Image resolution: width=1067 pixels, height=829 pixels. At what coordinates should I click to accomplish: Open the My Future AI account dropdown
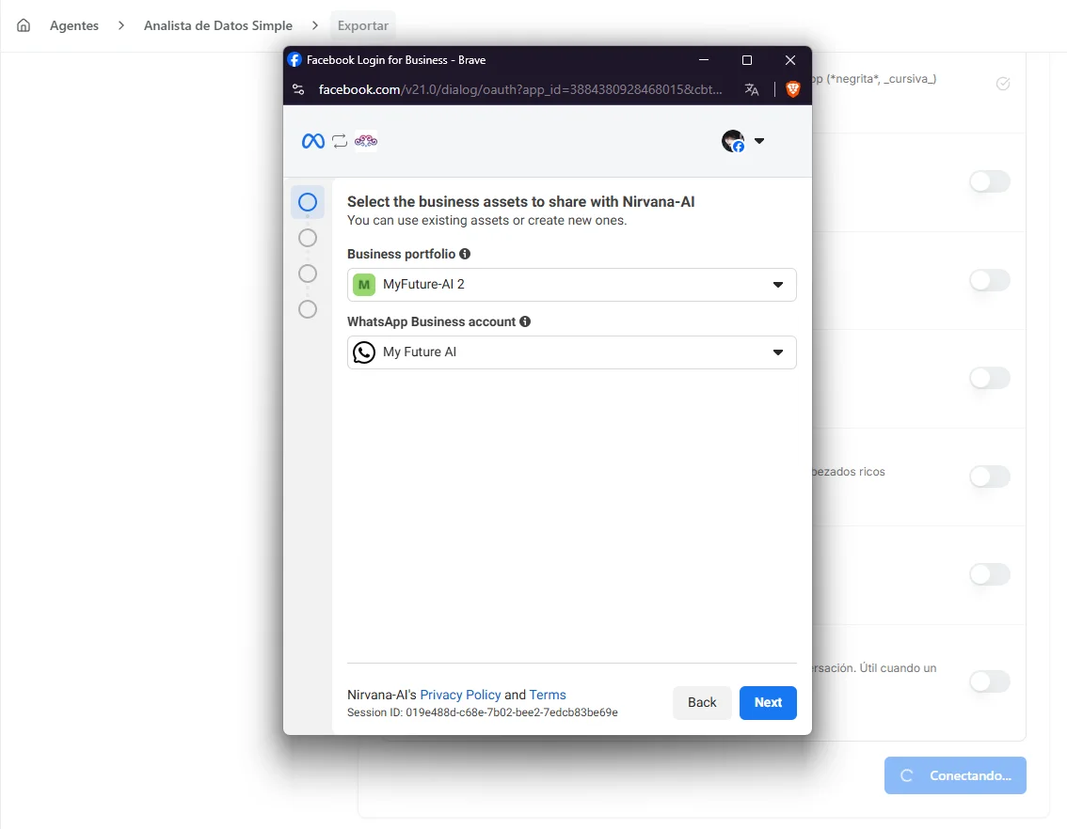point(572,352)
